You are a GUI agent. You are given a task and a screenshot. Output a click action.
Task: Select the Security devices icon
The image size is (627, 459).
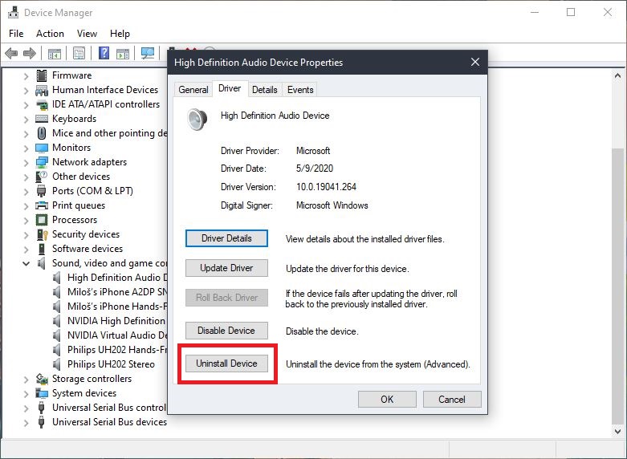[42, 234]
